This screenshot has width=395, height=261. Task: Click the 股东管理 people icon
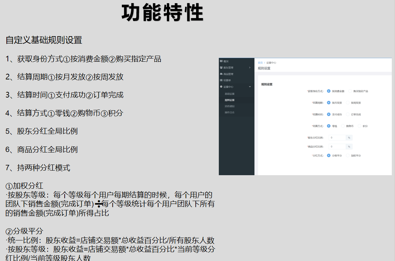221,67
